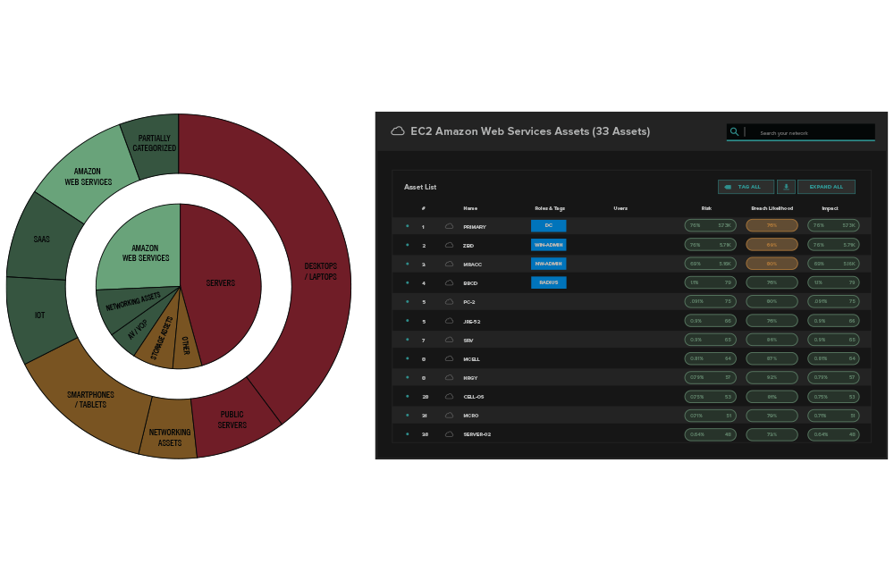Click the cloud icon in the ZBD row

[450, 245]
